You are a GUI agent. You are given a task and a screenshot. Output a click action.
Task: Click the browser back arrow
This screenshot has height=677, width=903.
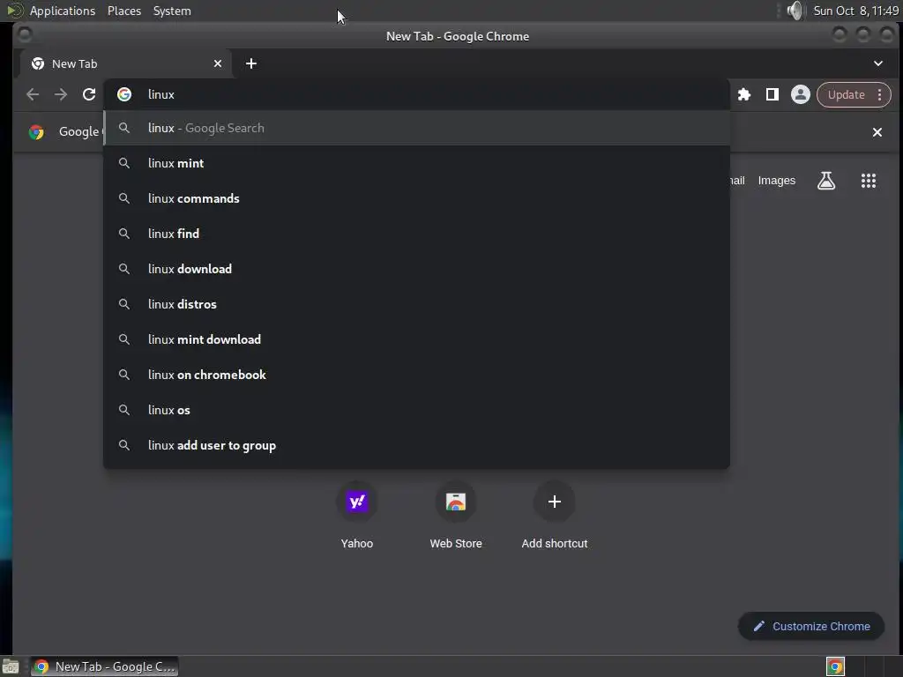33,94
